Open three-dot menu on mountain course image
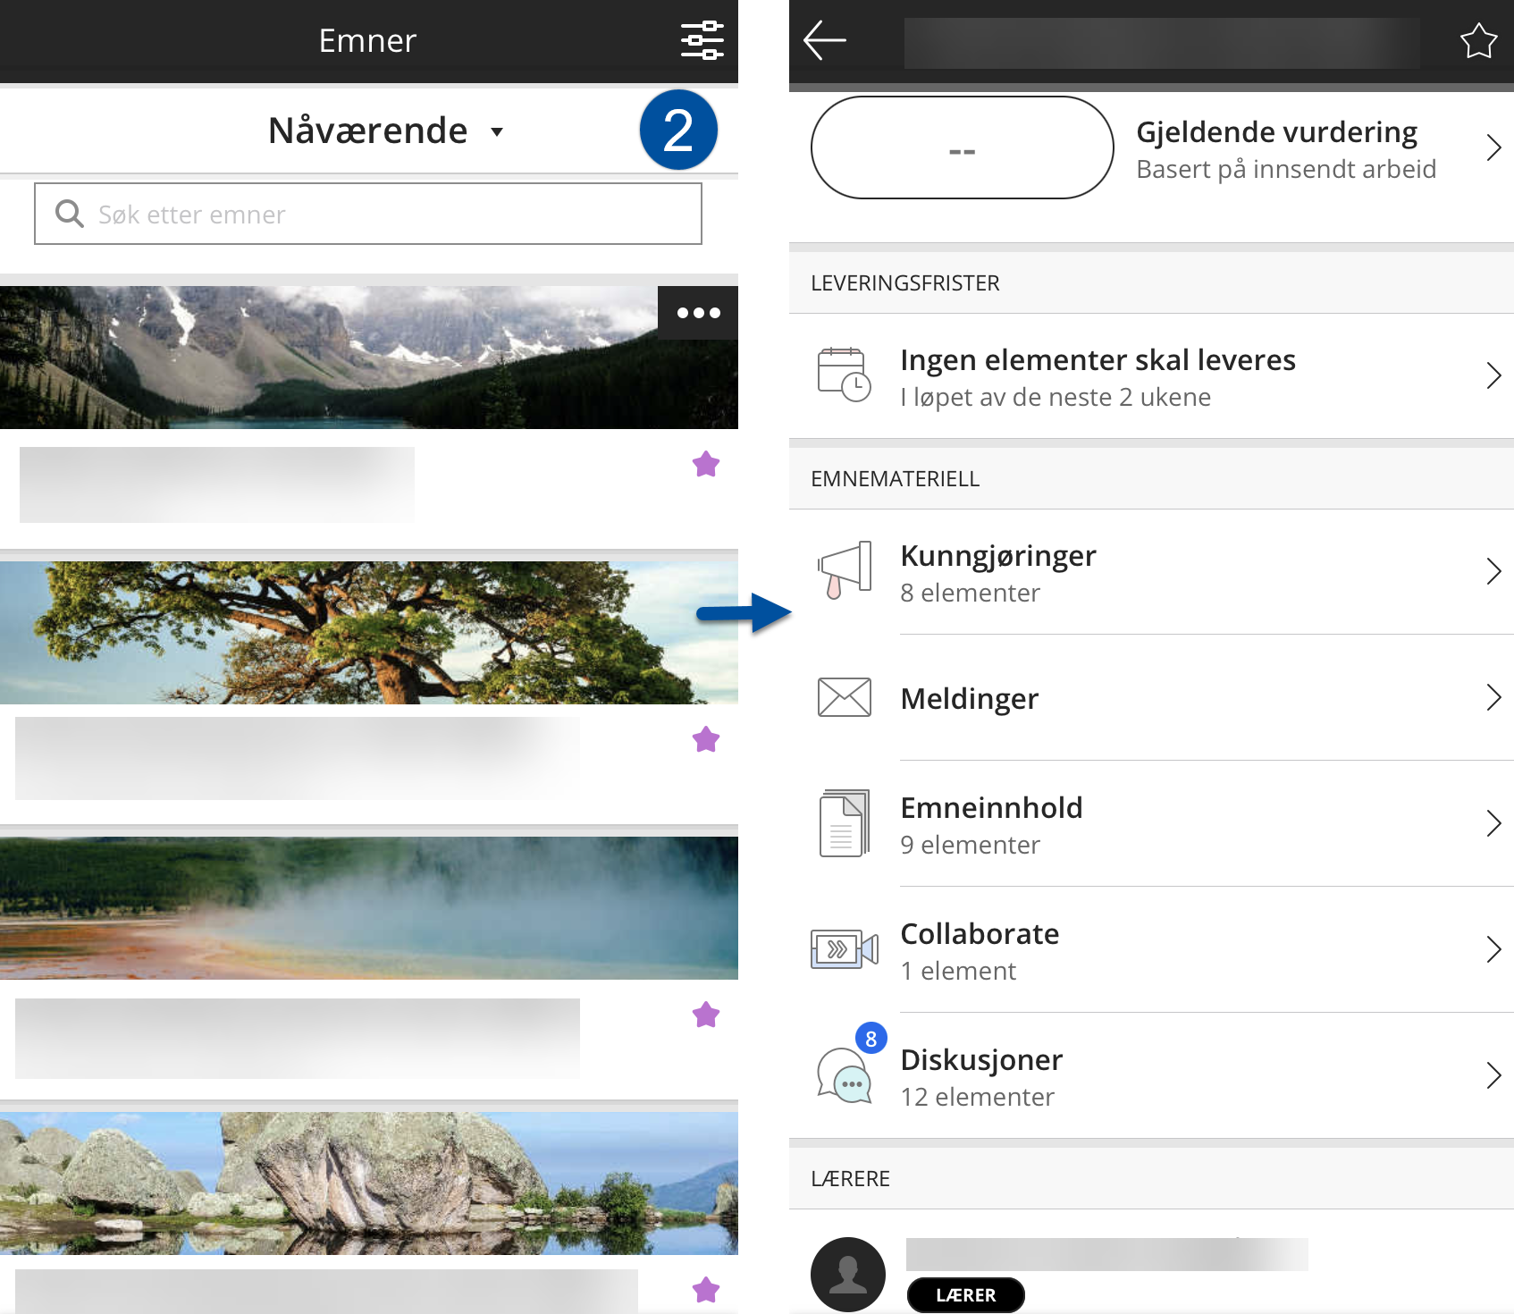The image size is (1514, 1314). point(698,313)
